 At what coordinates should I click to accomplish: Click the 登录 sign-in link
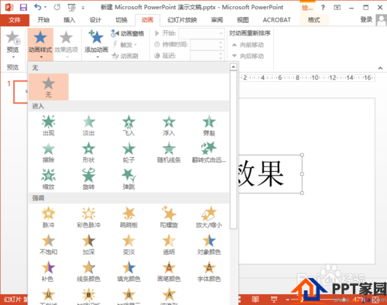[366, 19]
